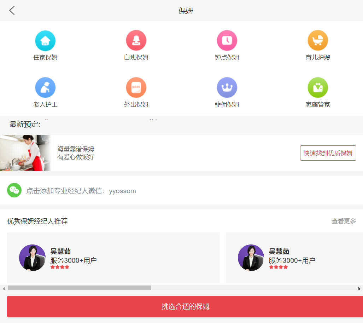Select the 白班保姆 category icon
The width and height of the screenshot is (363, 323).
[x=136, y=41]
